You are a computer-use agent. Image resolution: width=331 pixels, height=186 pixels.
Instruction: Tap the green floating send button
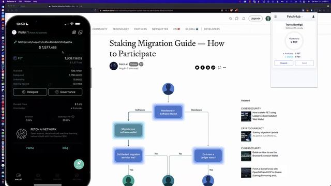tap(79, 164)
